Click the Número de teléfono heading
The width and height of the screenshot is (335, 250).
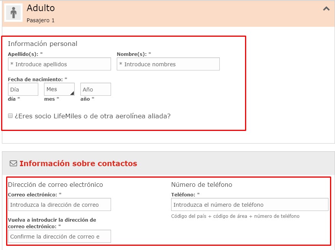point(201,185)
